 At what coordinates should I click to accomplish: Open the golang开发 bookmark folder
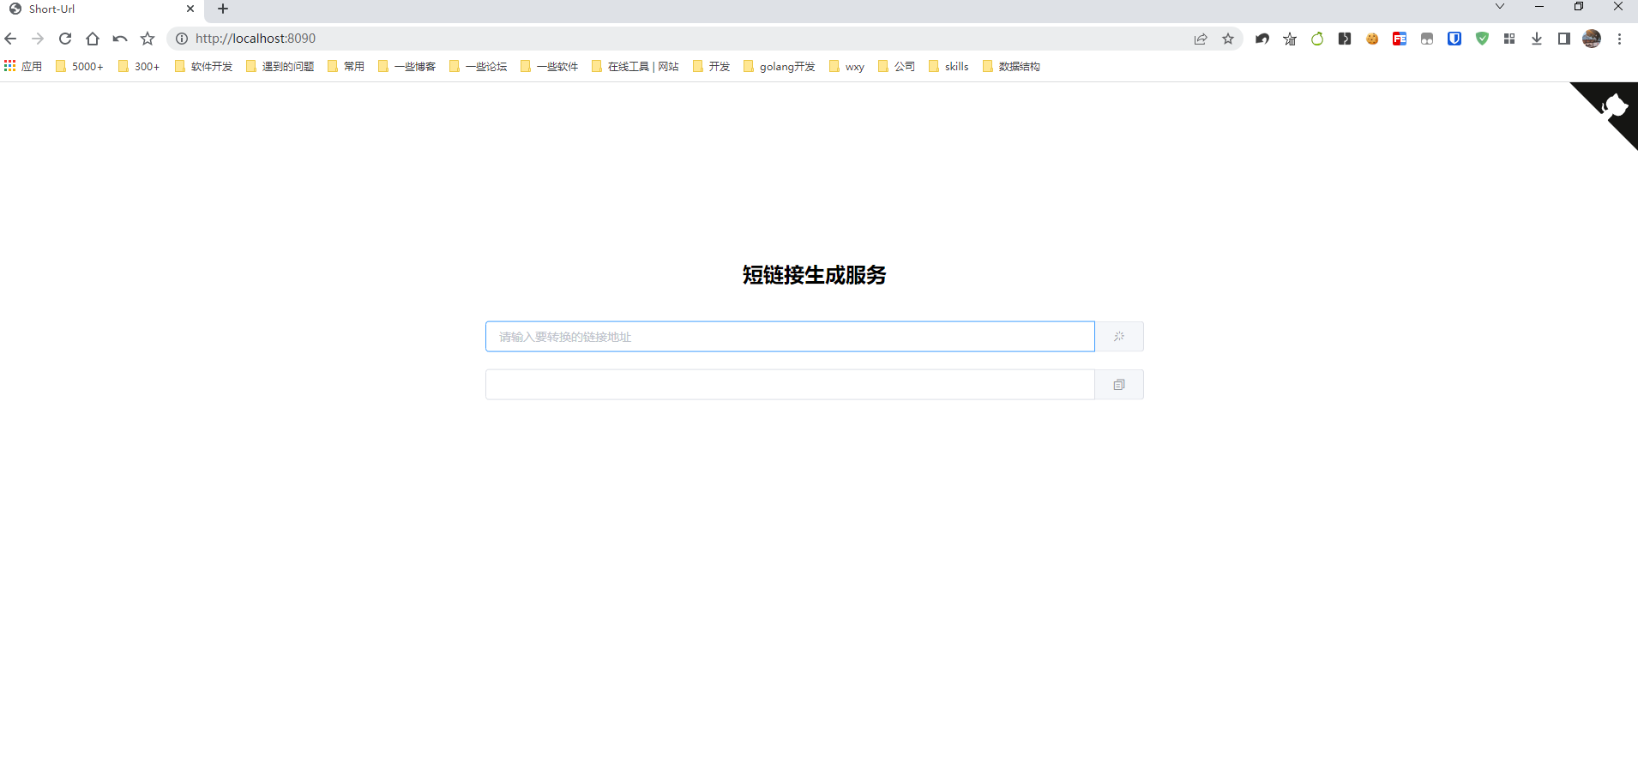tap(780, 66)
